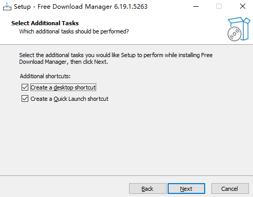The height and width of the screenshot is (197, 253).
Task: Click the 'Additional shortcuts:' group label
Action: click(45, 76)
